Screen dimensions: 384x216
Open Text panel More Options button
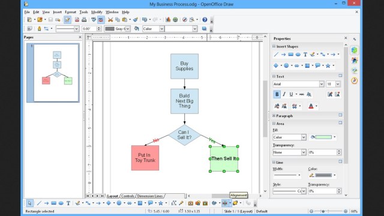pos(340,76)
